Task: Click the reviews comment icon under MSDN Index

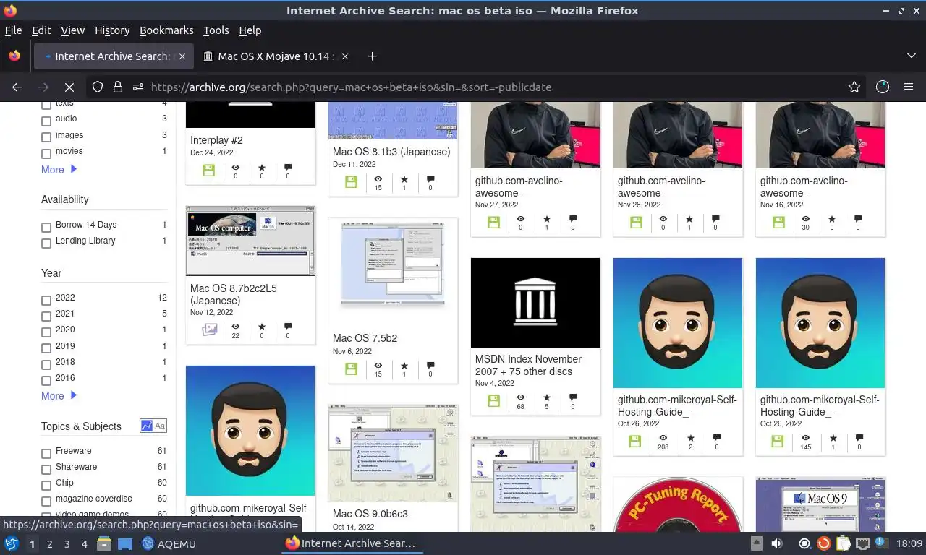Action: [x=573, y=397]
